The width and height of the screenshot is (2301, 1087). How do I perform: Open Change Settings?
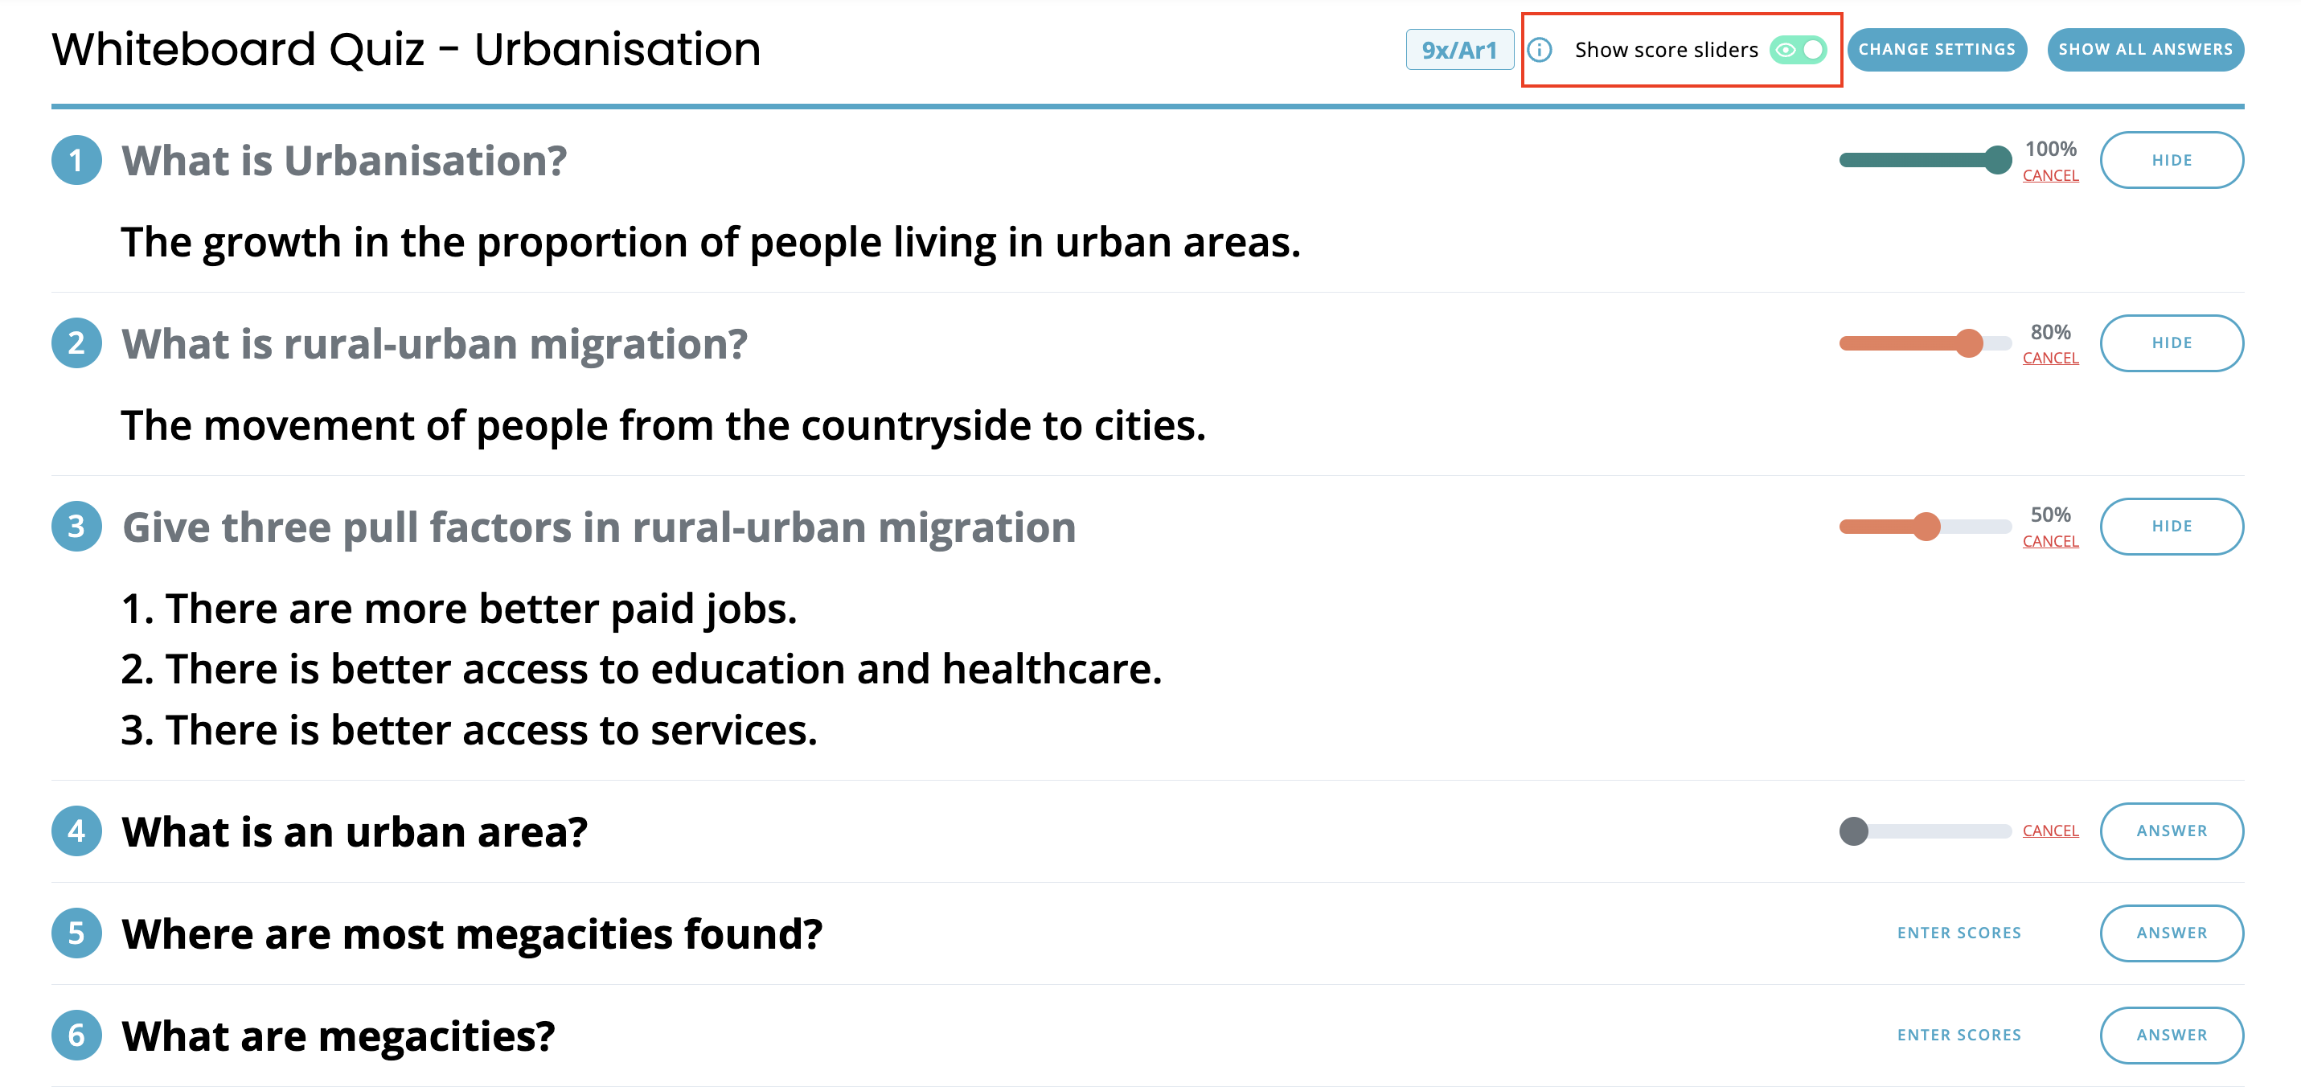pos(1937,50)
